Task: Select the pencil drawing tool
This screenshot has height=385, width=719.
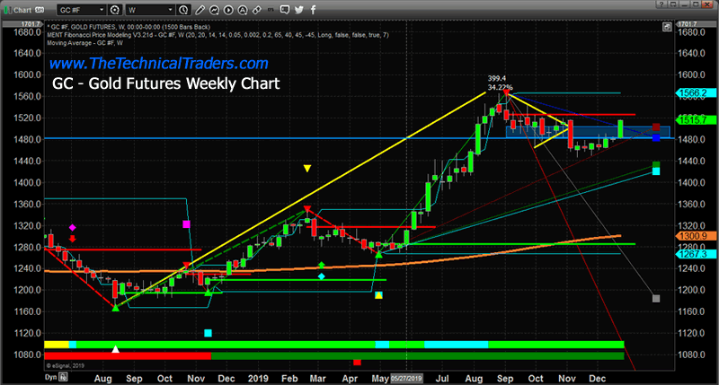Action: (200, 9)
